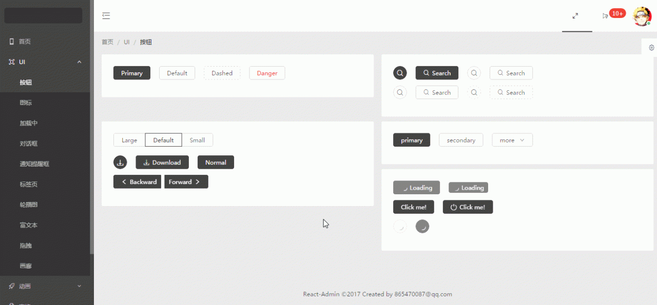Click the Download button
Viewport: 657px width, 305px height.
(x=162, y=162)
